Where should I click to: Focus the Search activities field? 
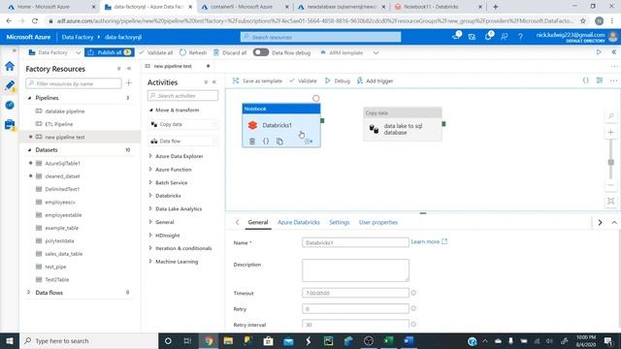coord(182,96)
